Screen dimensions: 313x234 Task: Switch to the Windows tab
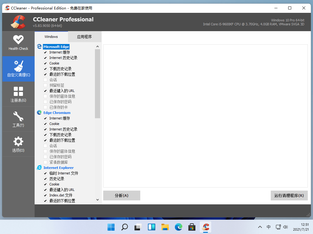(x=51, y=37)
